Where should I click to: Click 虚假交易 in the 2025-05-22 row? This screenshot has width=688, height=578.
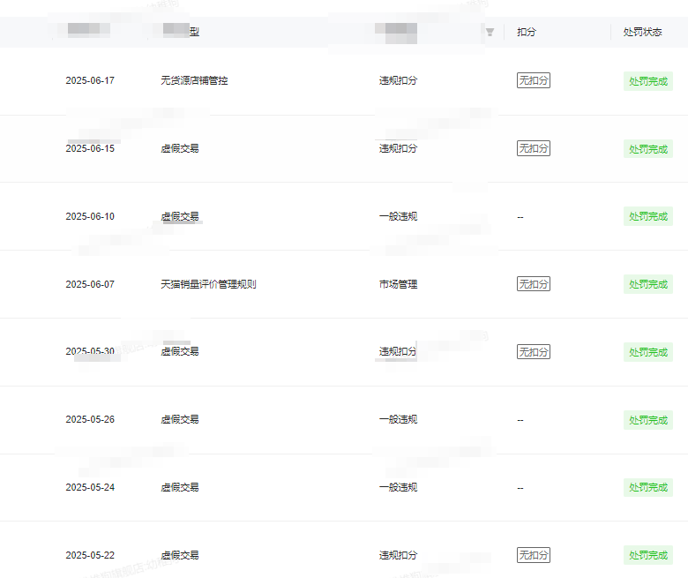(x=179, y=556)
